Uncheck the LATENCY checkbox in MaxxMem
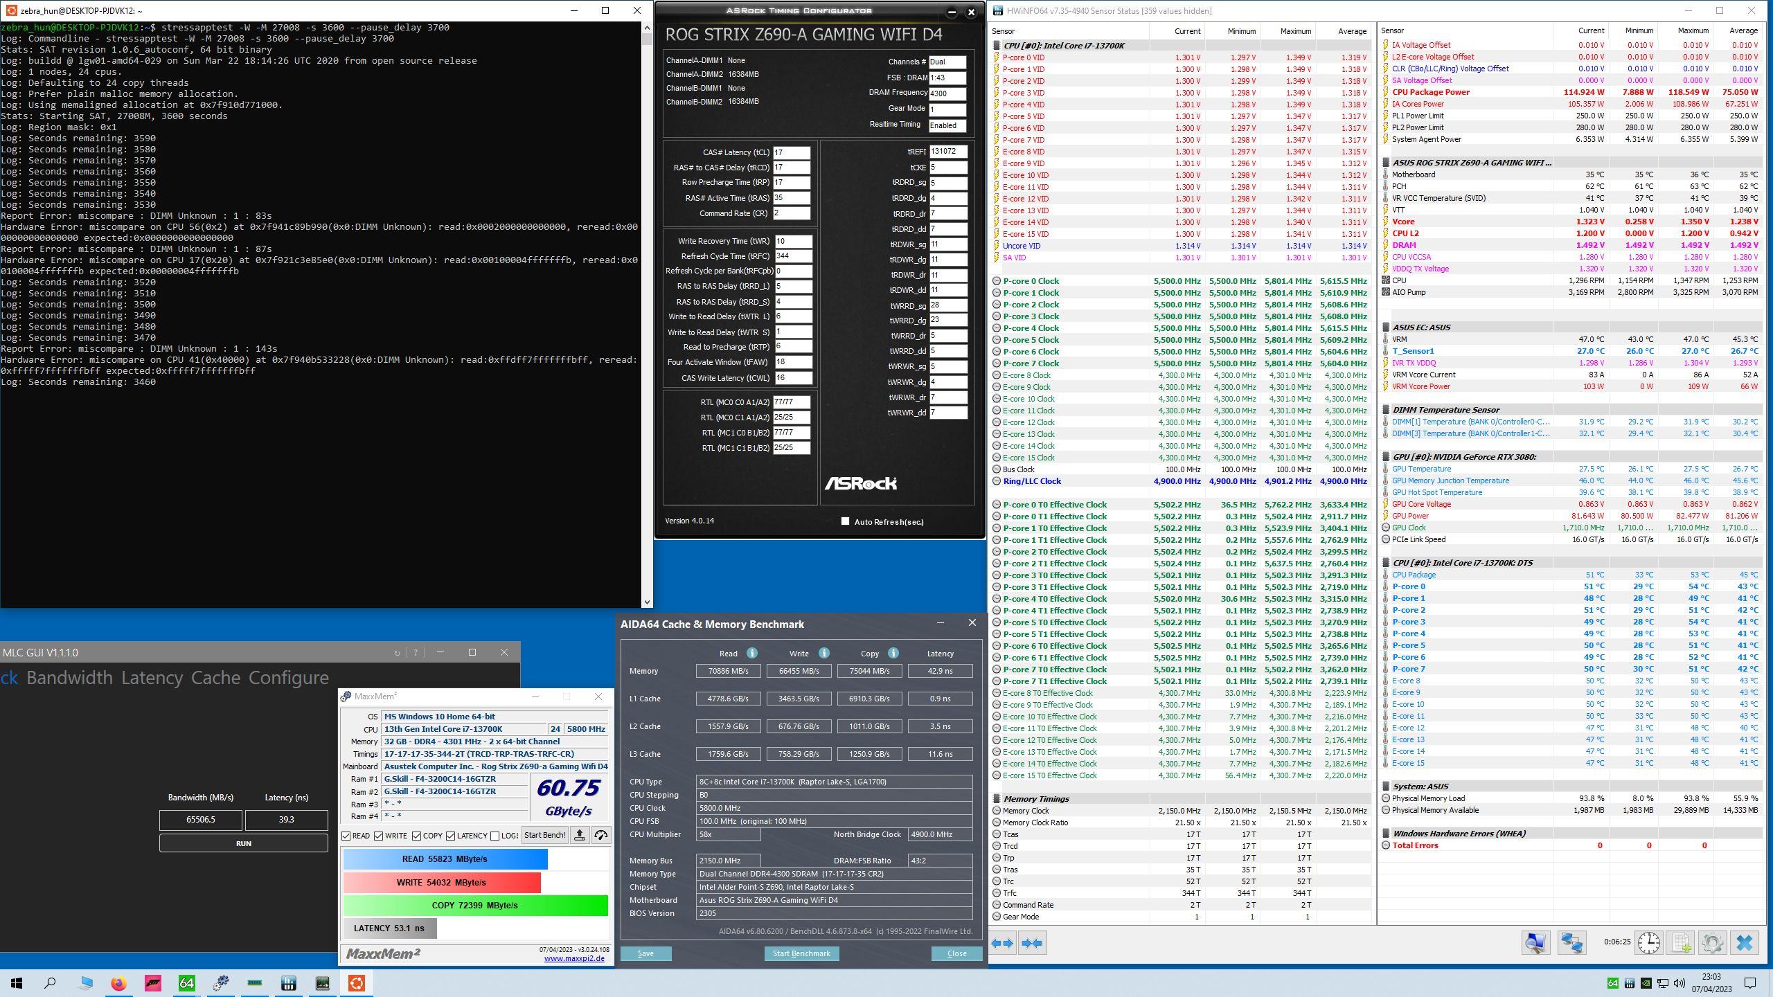The image size is (1773, 997). 451,836
